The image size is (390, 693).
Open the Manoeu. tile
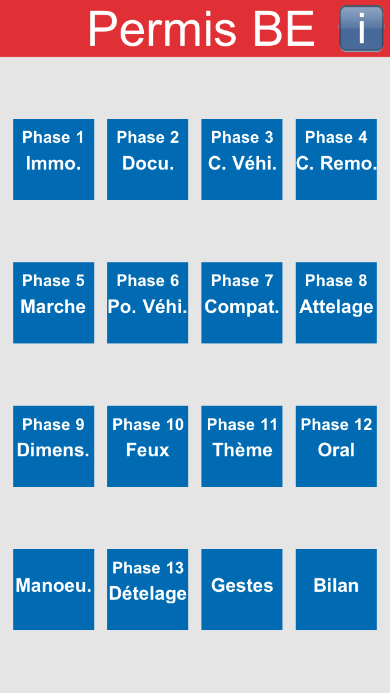(54, 589)
